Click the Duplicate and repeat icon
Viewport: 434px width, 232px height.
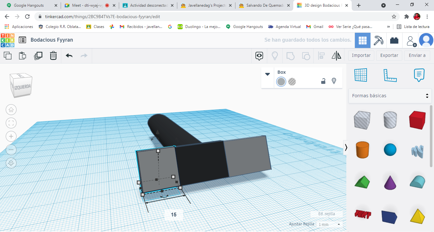tap(38, 56)
